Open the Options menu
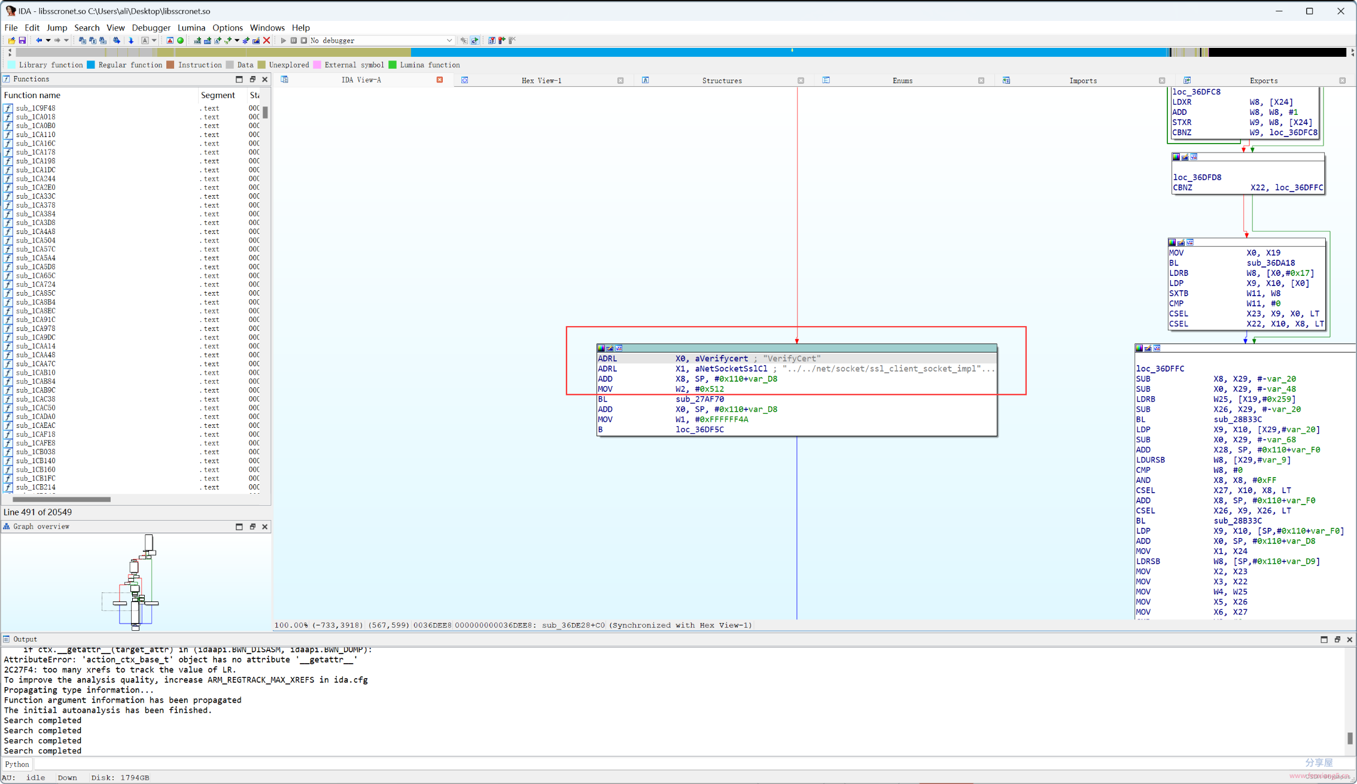 click(x=227, y=28)
